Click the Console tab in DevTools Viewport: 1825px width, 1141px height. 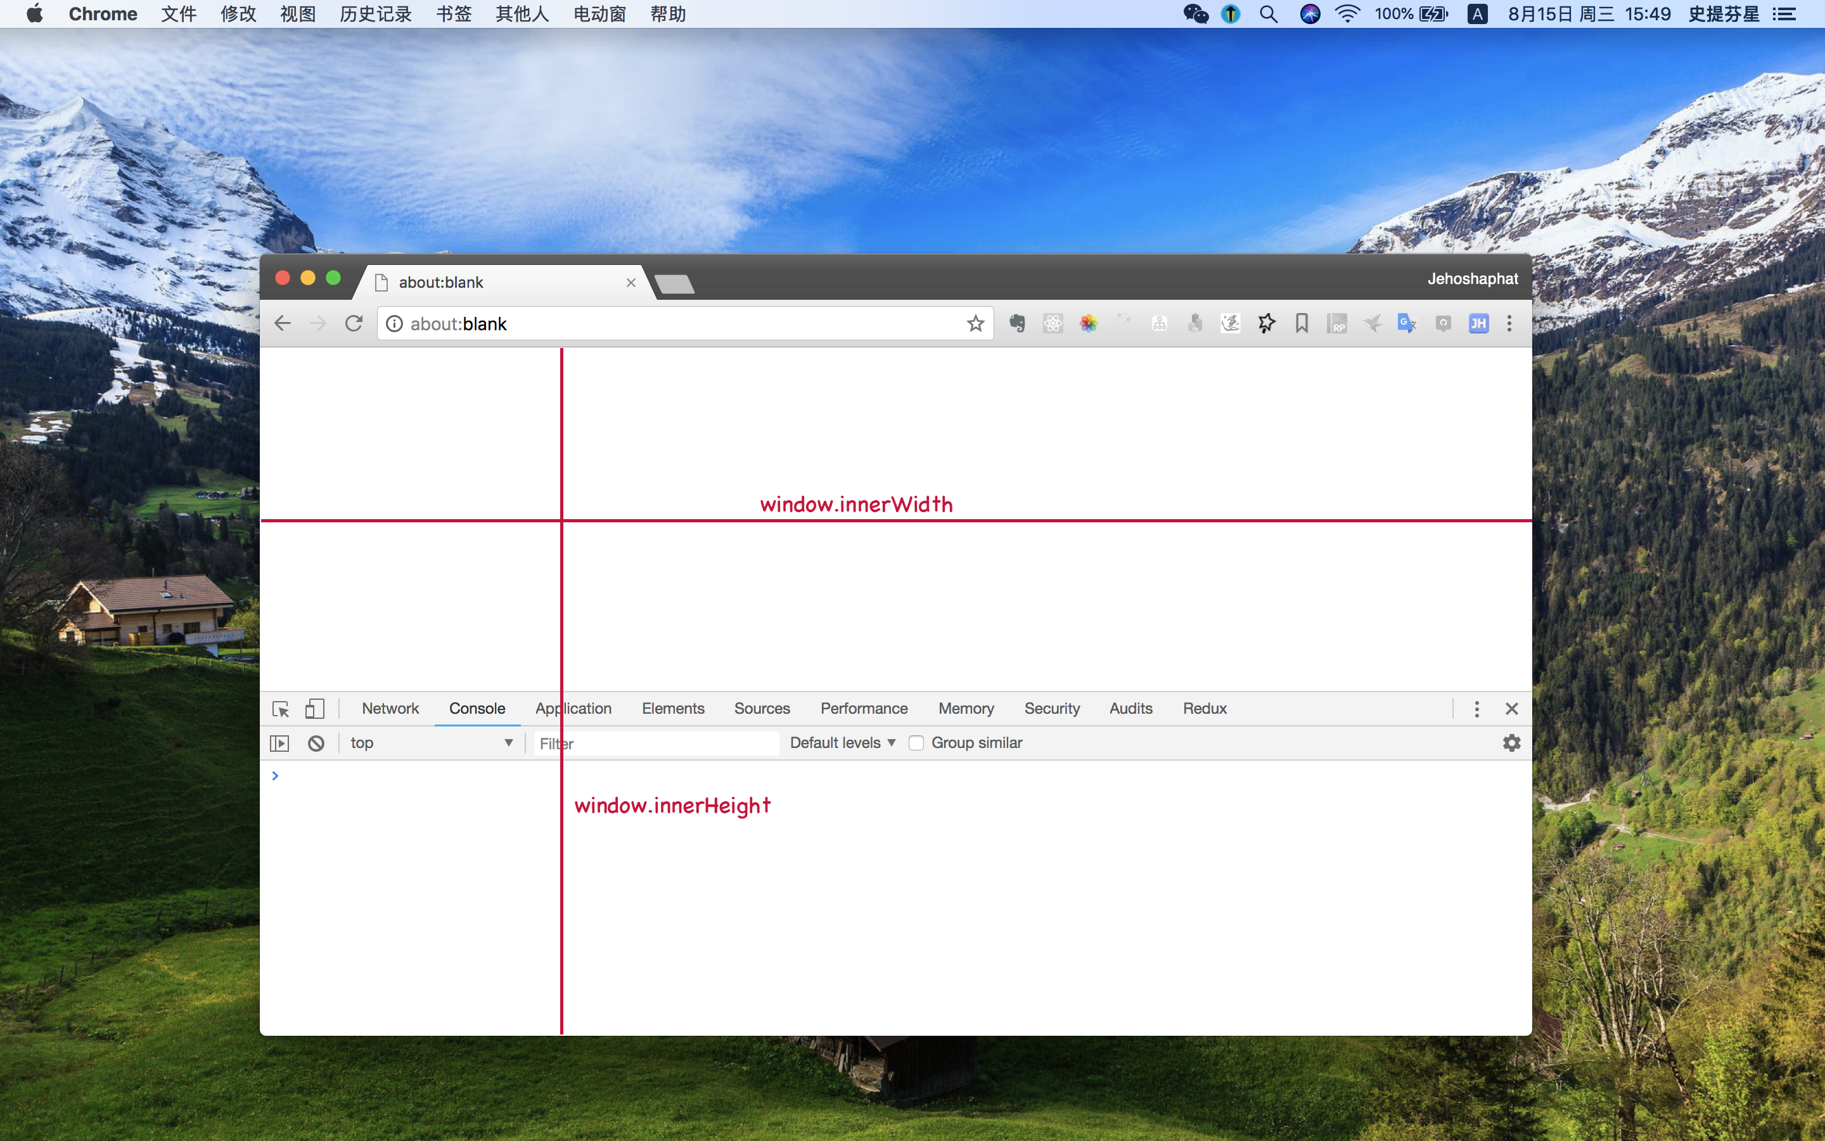476,709
